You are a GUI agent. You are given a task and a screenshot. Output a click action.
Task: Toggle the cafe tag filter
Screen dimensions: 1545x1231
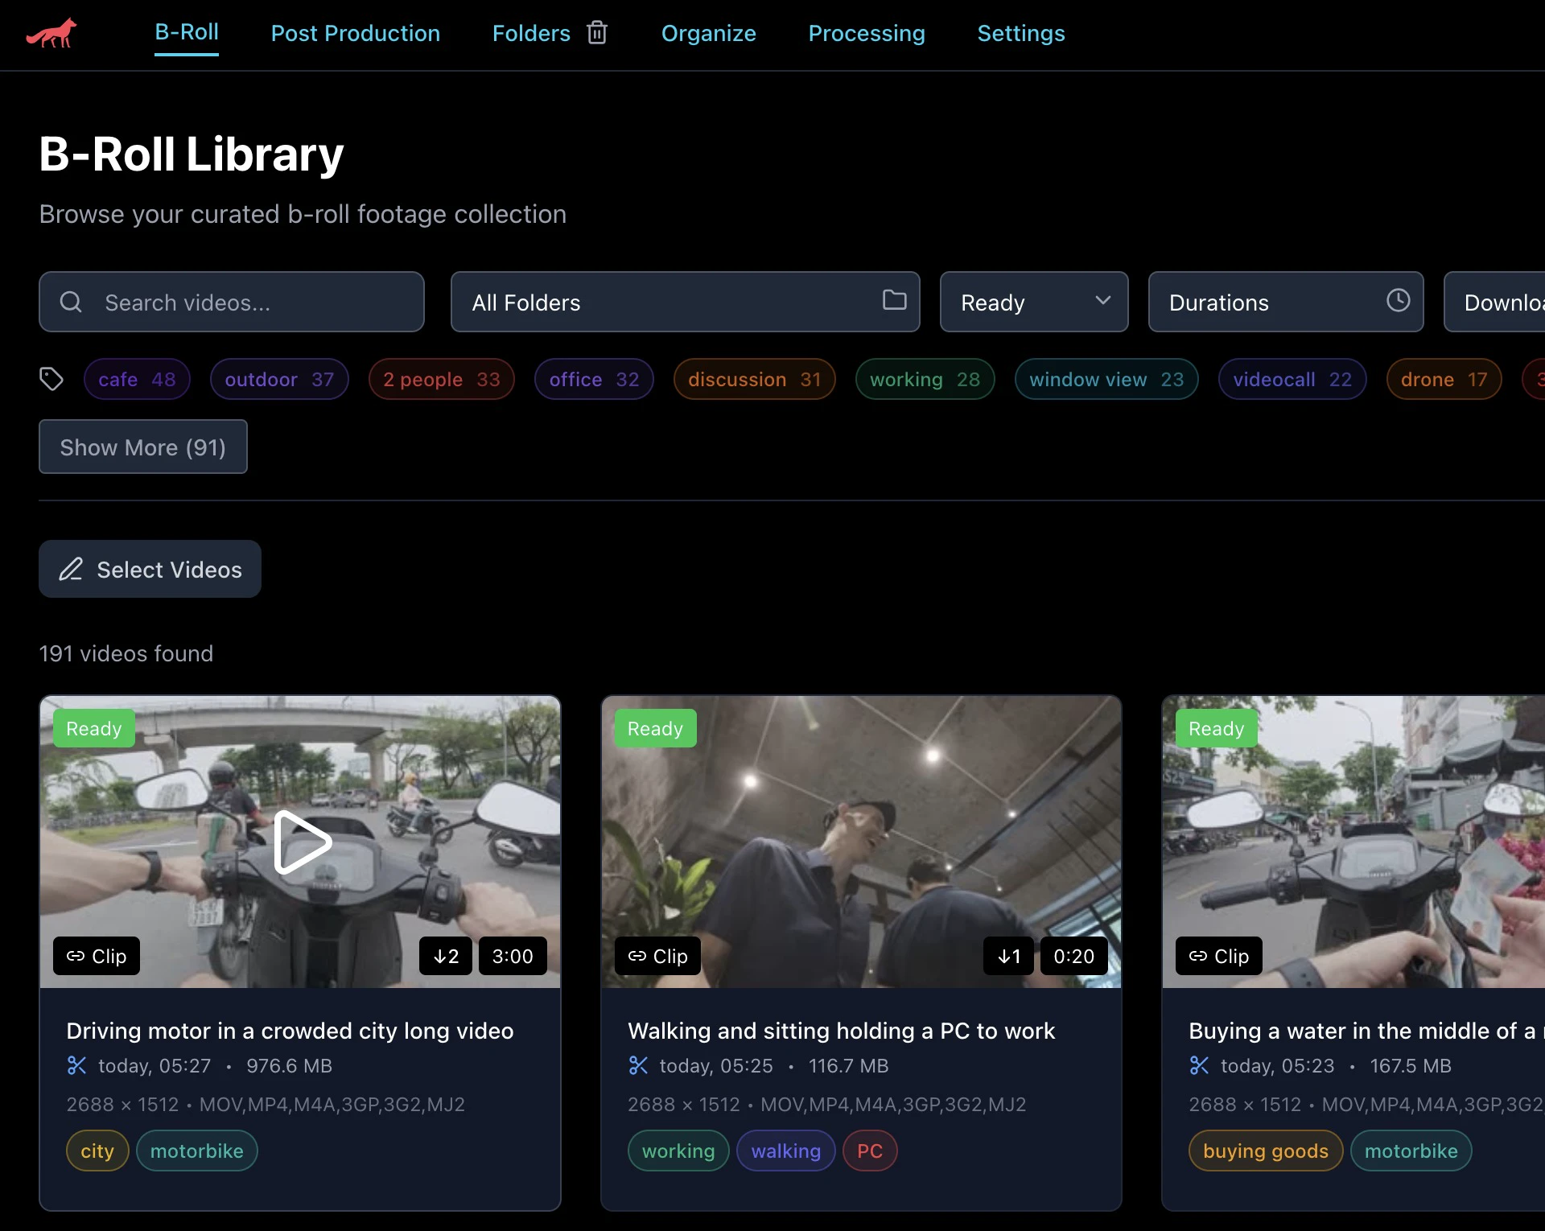point(137,379)
